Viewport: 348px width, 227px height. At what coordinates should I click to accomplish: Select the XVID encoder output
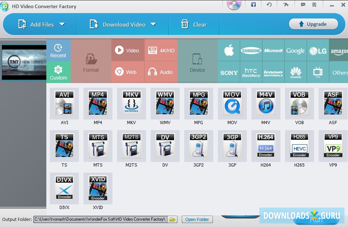tap(98, 188)
